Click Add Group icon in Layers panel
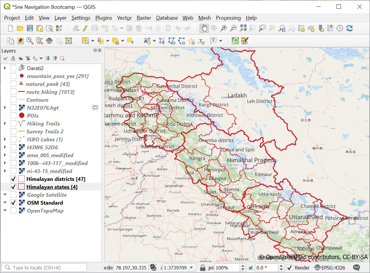The image size is (370, 273). 13,58
